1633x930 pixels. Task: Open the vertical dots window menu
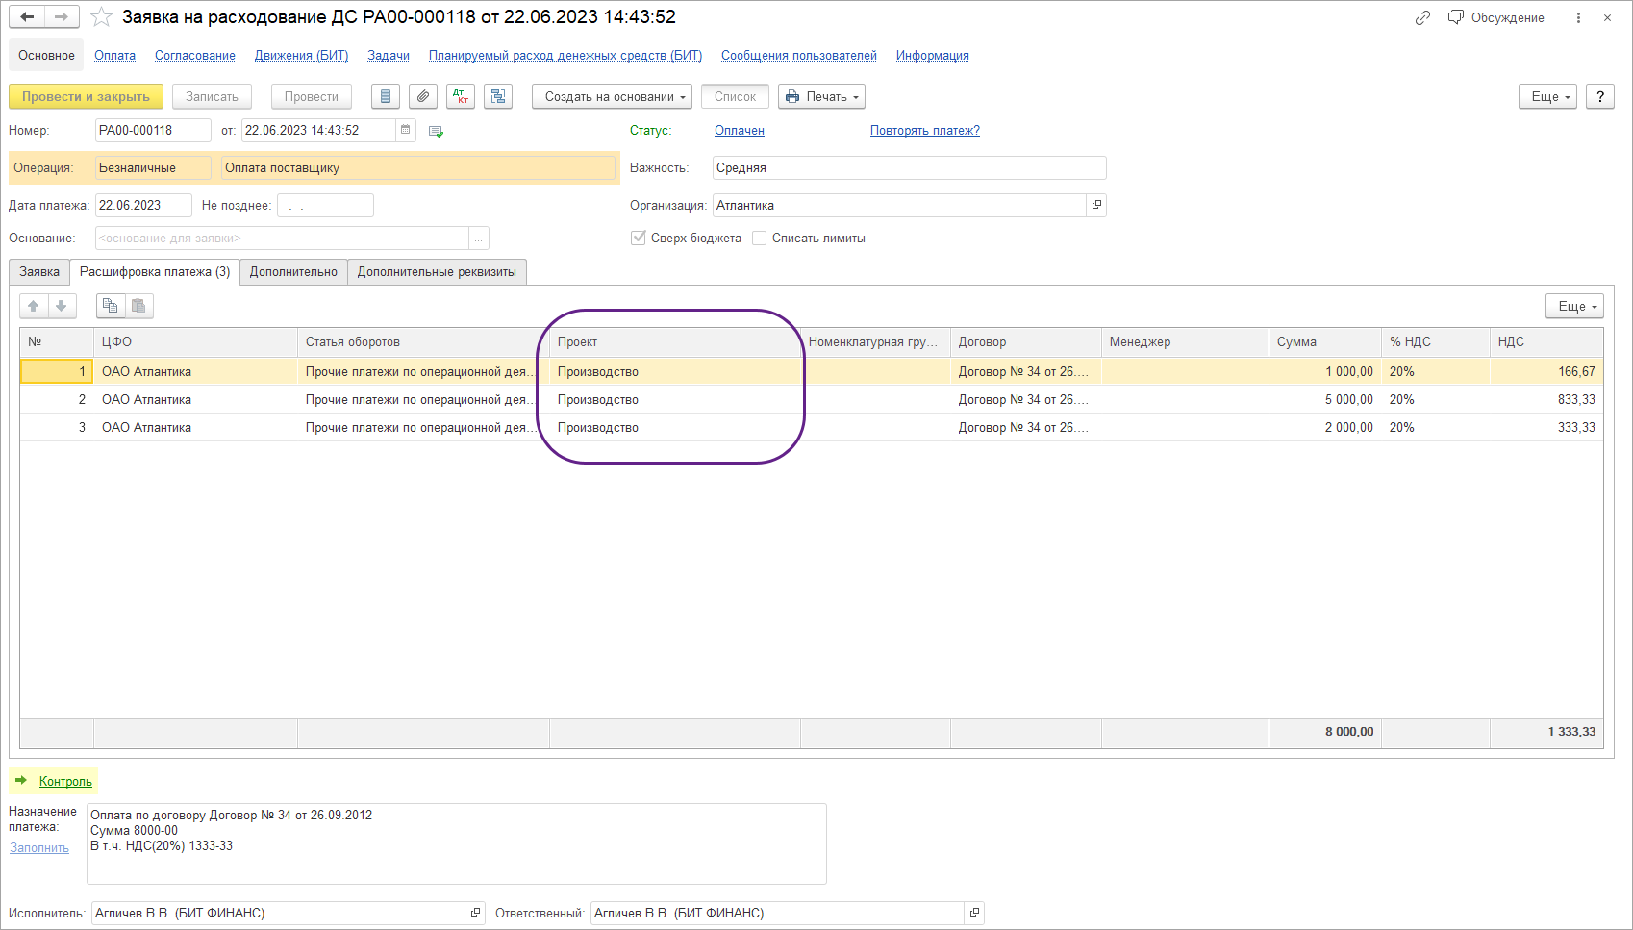coord(1578,17)
